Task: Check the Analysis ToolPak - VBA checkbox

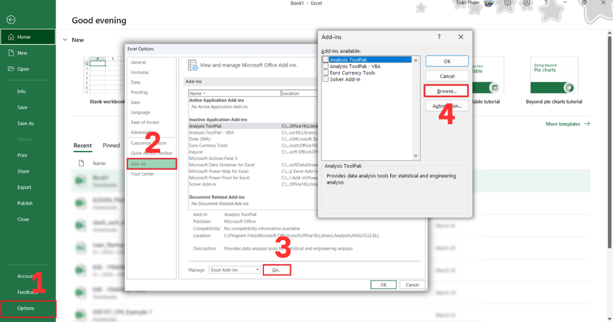Action: coord(325,66)
